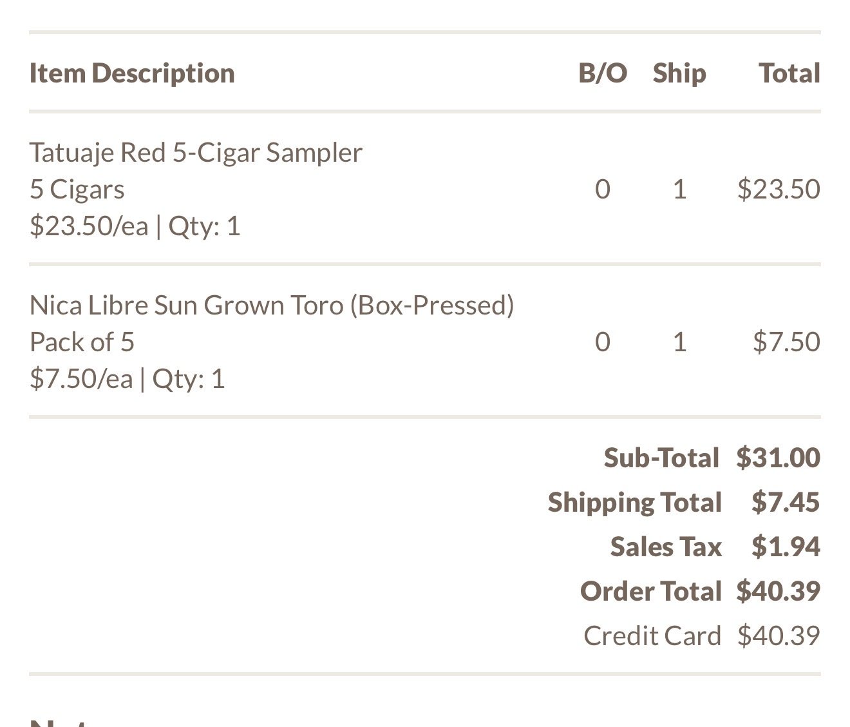Screen dimensions: 850x727
Task: Open the Tatuaje Red 5-Cigar Sampler item
Action: point(196,153)
